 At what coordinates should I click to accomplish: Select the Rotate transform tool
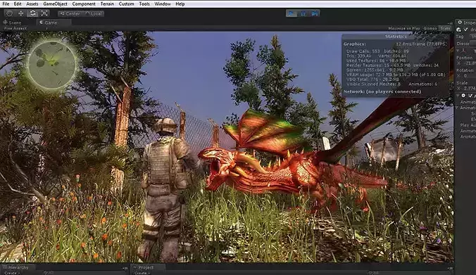(32, 13)
